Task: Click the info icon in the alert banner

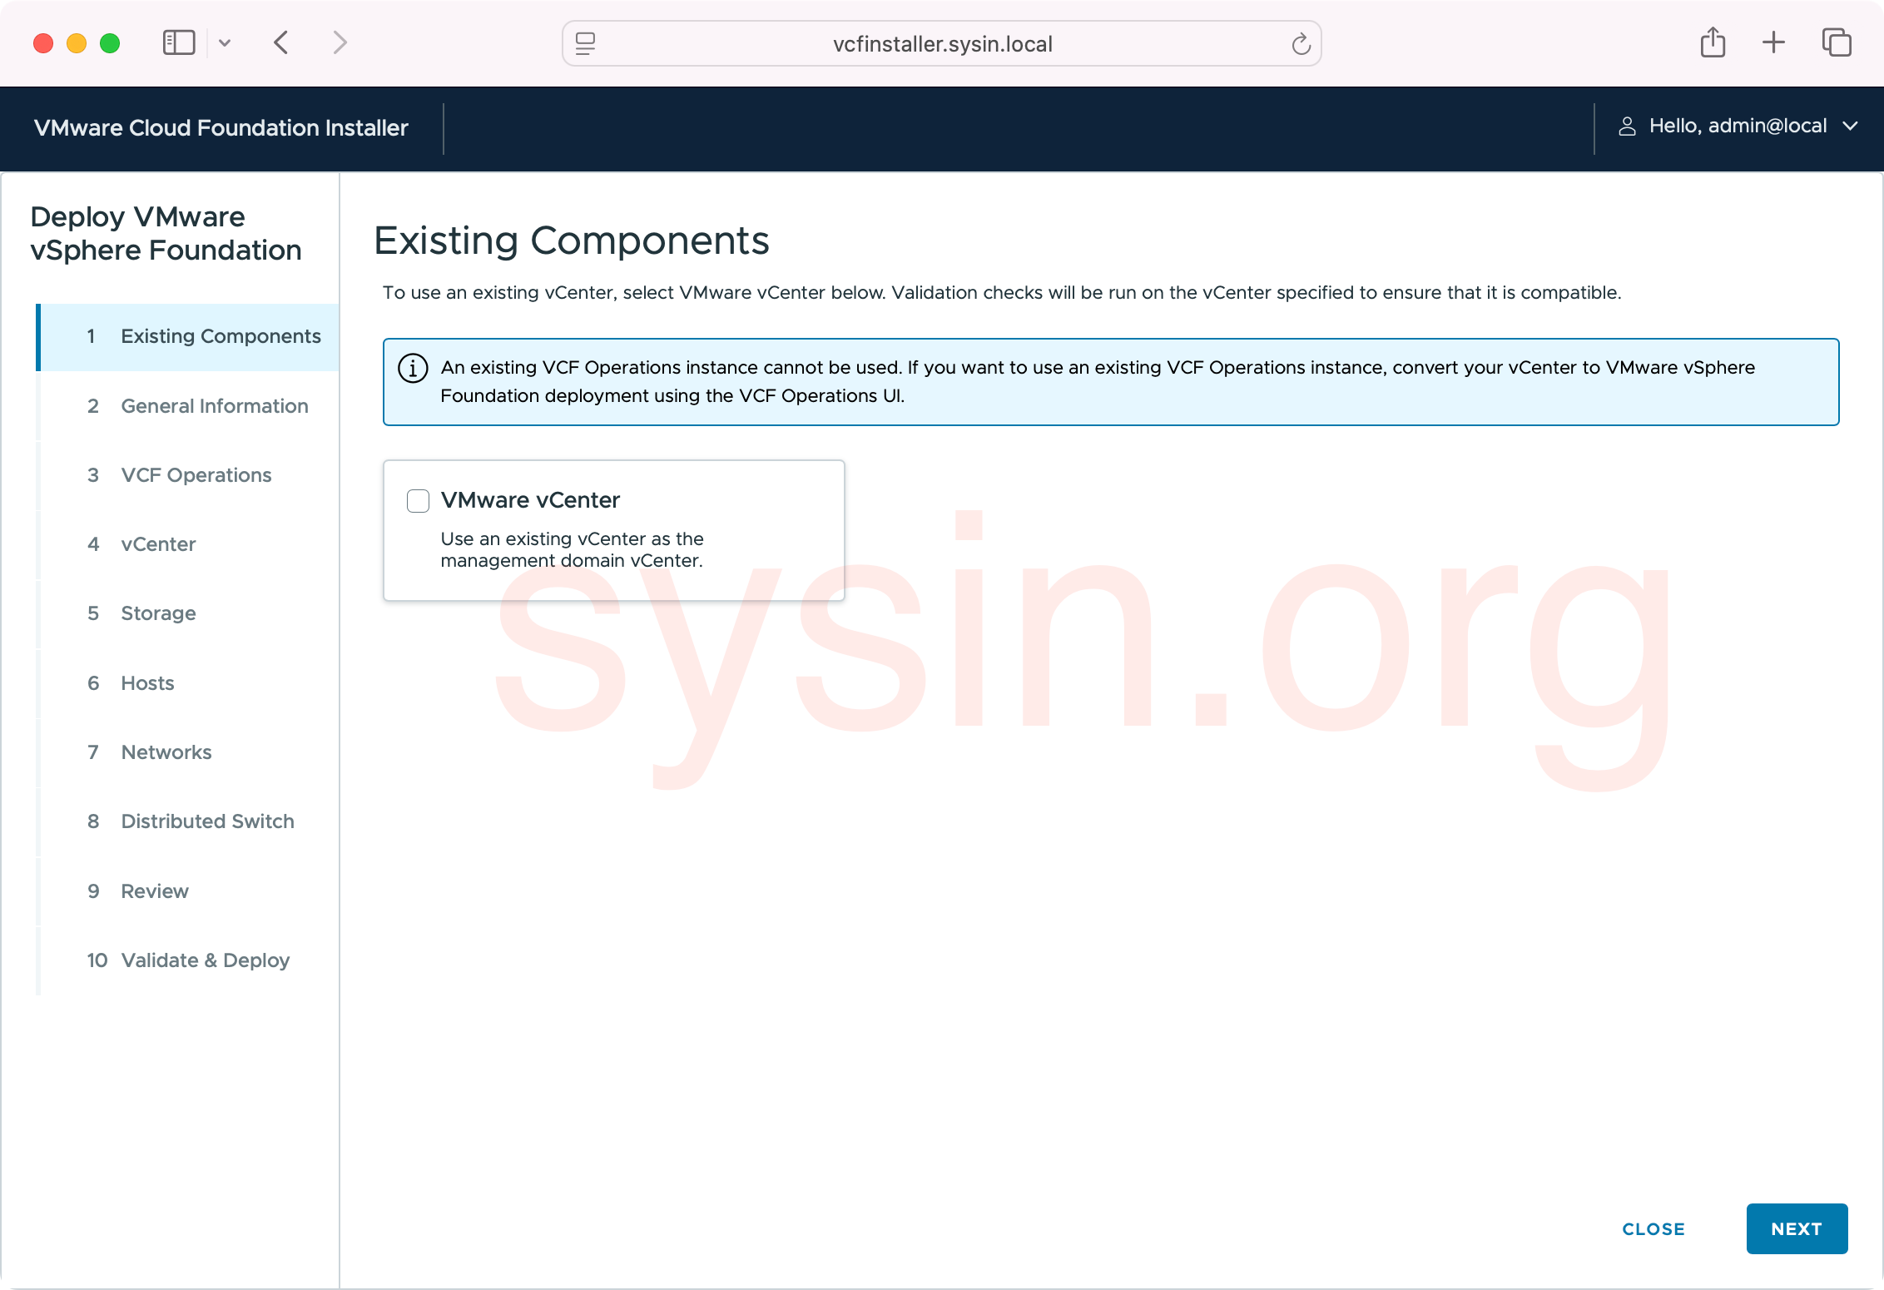Action: pyautogui.click(x=413, y=368)
